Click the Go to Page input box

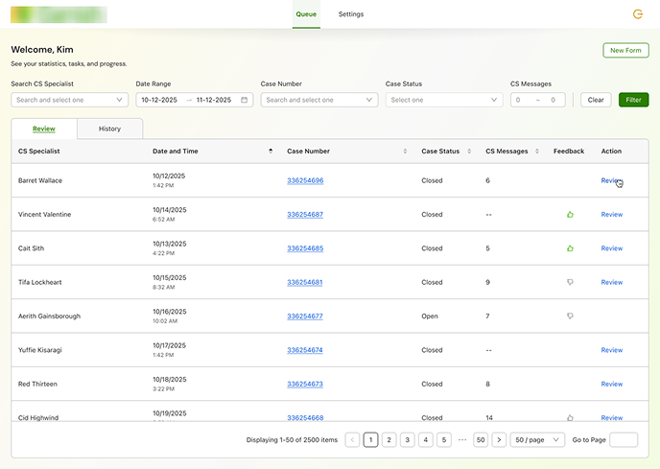[x=624, y=439]
